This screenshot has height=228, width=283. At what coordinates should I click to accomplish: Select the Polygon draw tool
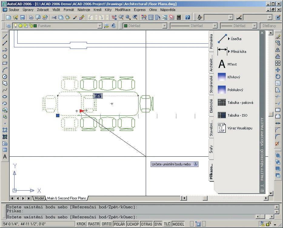point(5,56)
